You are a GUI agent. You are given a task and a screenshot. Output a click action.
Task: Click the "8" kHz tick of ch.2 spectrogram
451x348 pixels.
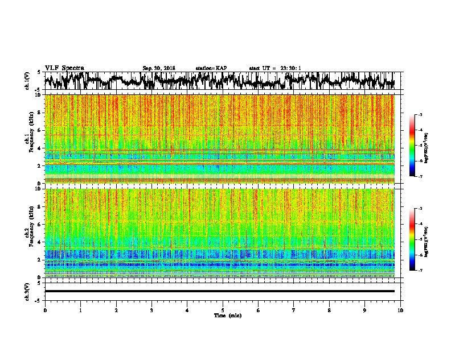point(40,207)
